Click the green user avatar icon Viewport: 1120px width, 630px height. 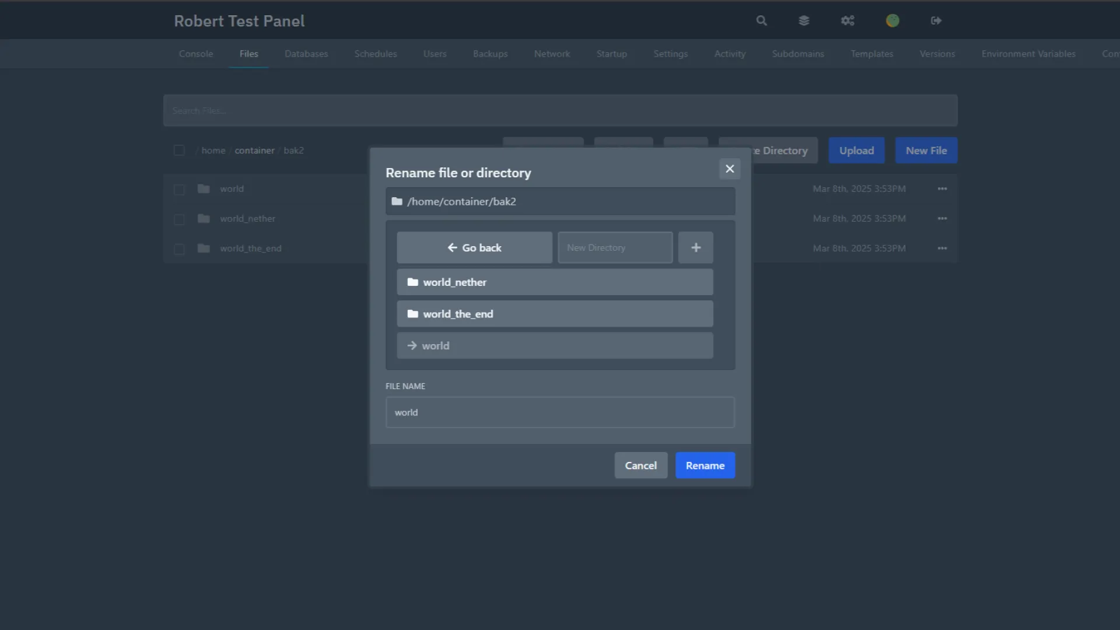tap(892, 21)
